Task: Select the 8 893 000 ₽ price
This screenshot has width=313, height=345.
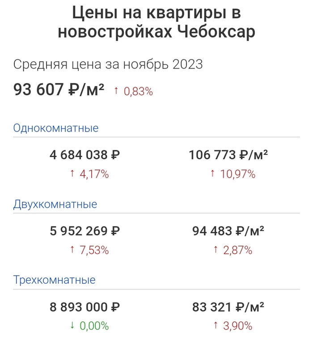Action: [85, 307]
